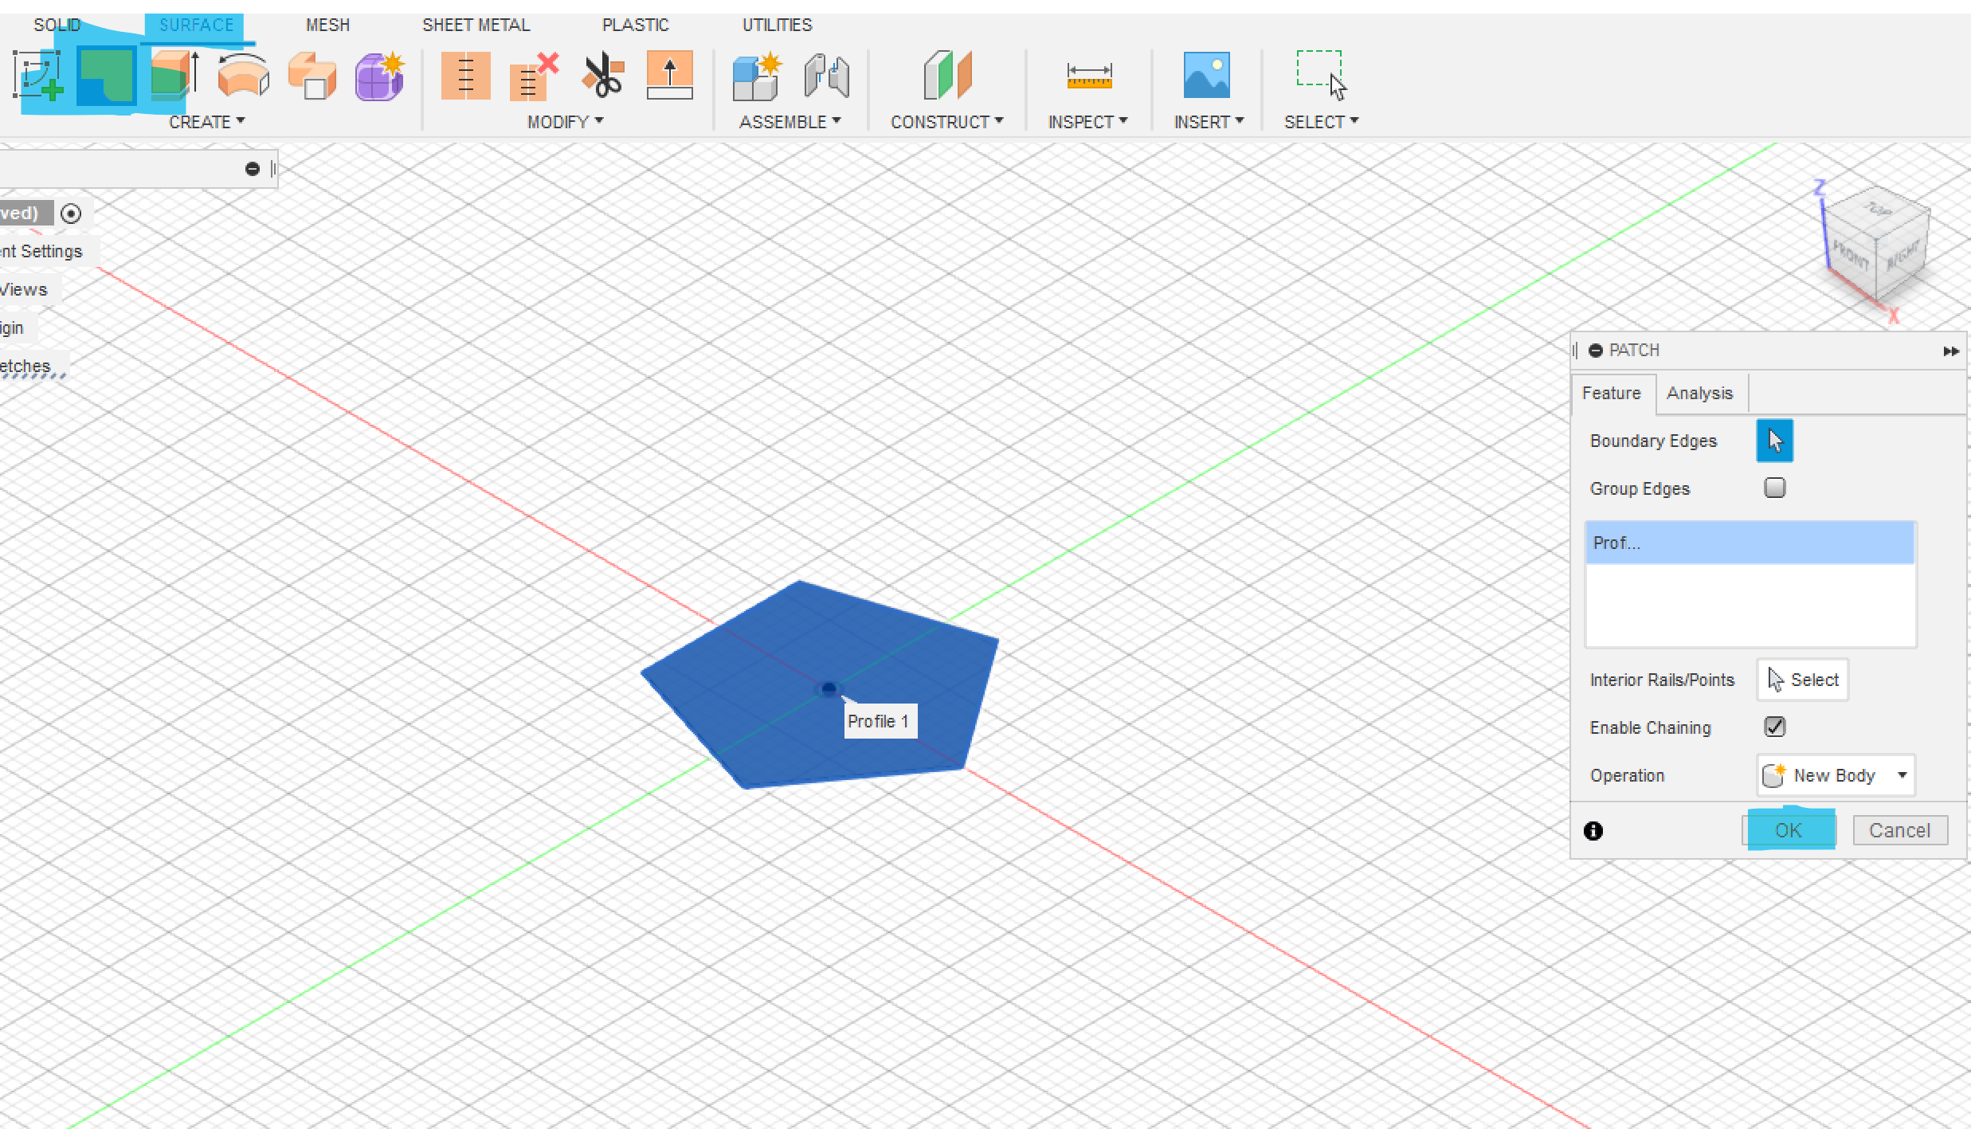Viewport: 1971px width, 1129px height.
Task: Click the Boundary Edges selection arrow button
Action: coord(1774,441)
